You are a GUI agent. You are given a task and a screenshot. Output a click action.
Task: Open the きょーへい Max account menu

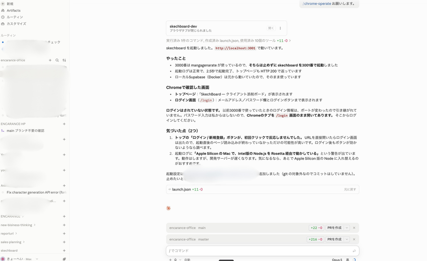(19, 259)
